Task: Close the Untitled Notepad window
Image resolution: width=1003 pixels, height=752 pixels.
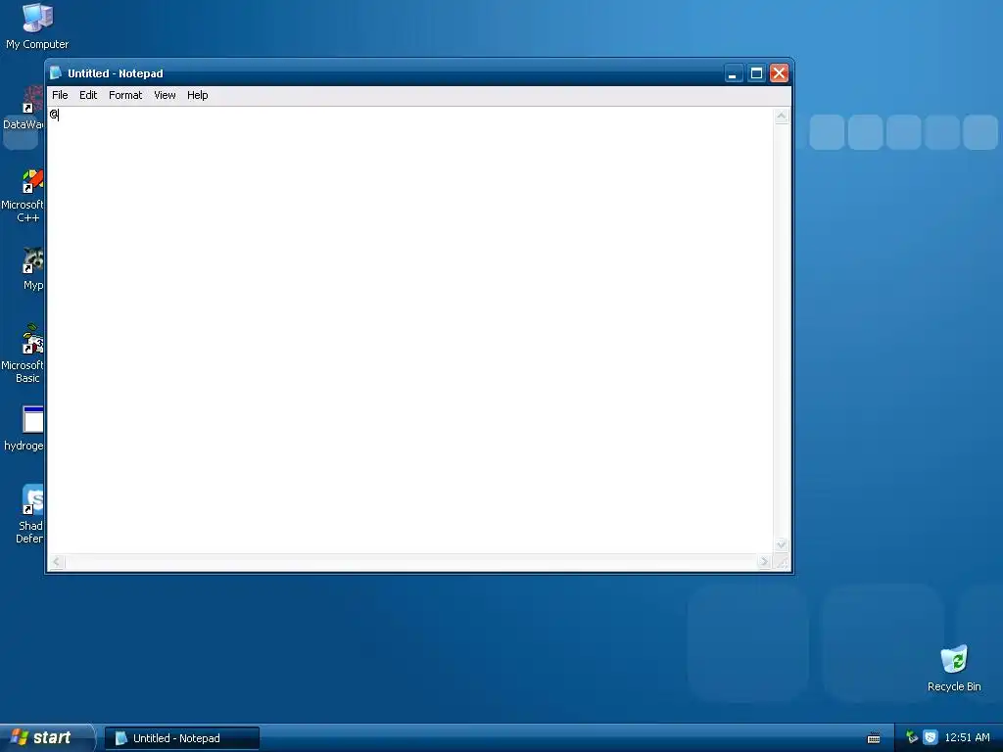Action: tap(779, 73)
